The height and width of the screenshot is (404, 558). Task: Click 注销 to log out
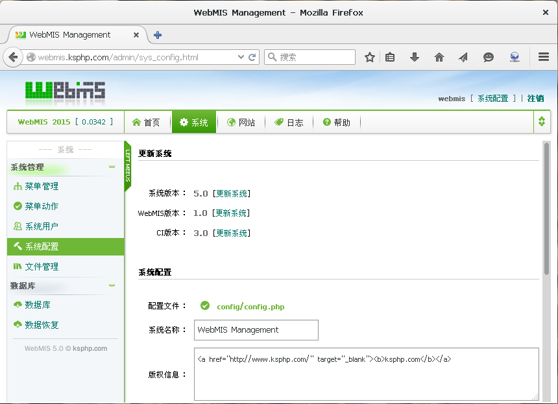(535, 99)
